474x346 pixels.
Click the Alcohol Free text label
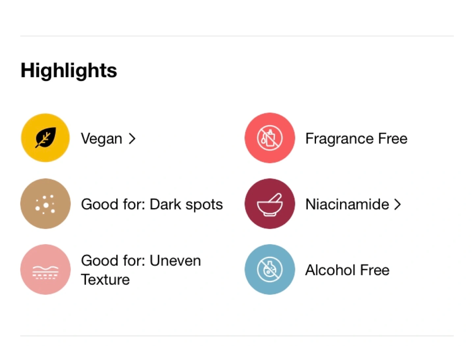pyautogui.click(x=347, y=270)
